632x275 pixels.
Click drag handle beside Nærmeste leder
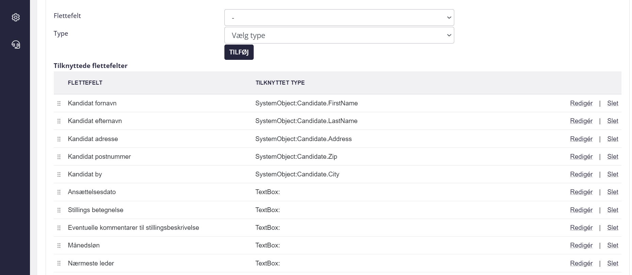(x=59, y=263)
